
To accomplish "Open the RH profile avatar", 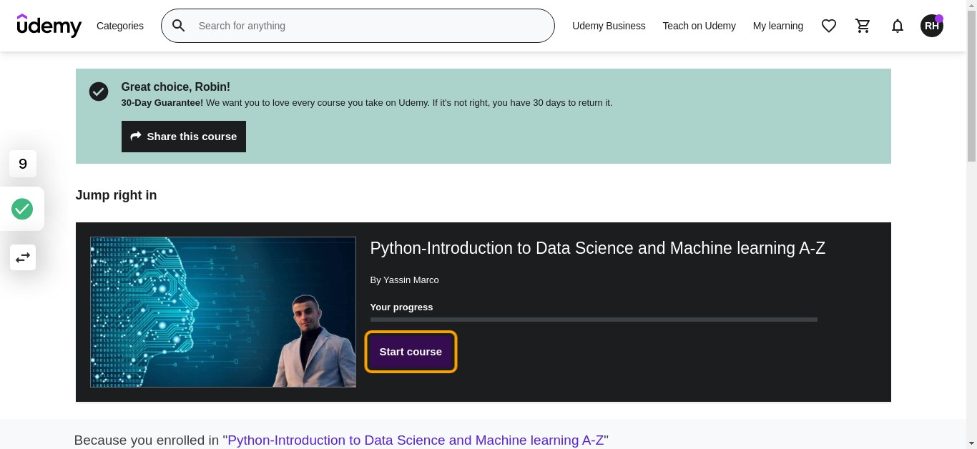I will point(932,26).
